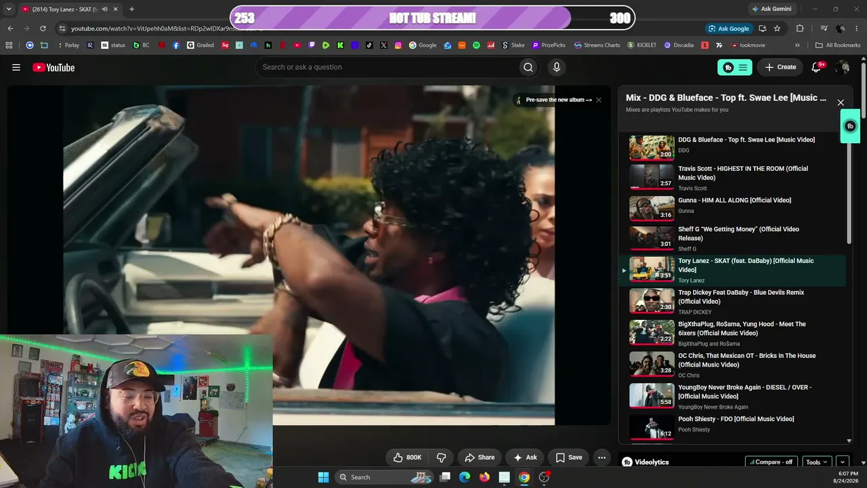Share the video with the Share button
This screenshot has height=488, width=867.
(x=480, y=457)
